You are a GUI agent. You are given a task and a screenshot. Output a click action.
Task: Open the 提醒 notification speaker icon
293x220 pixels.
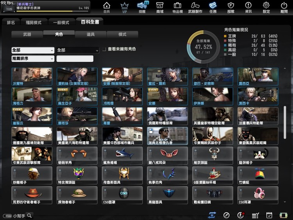[142, 7]
